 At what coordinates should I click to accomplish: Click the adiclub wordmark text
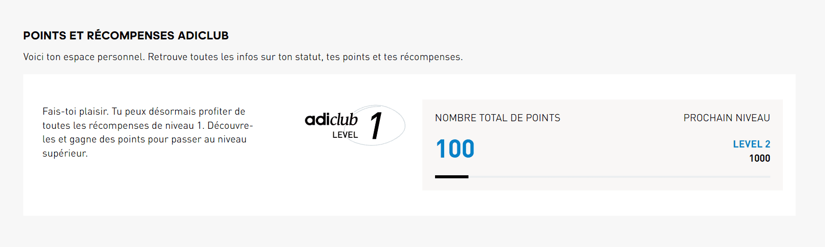[x=331, y=119]
